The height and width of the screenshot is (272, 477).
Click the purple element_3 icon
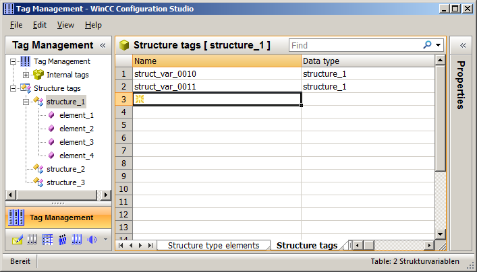[x=51, y=142]
